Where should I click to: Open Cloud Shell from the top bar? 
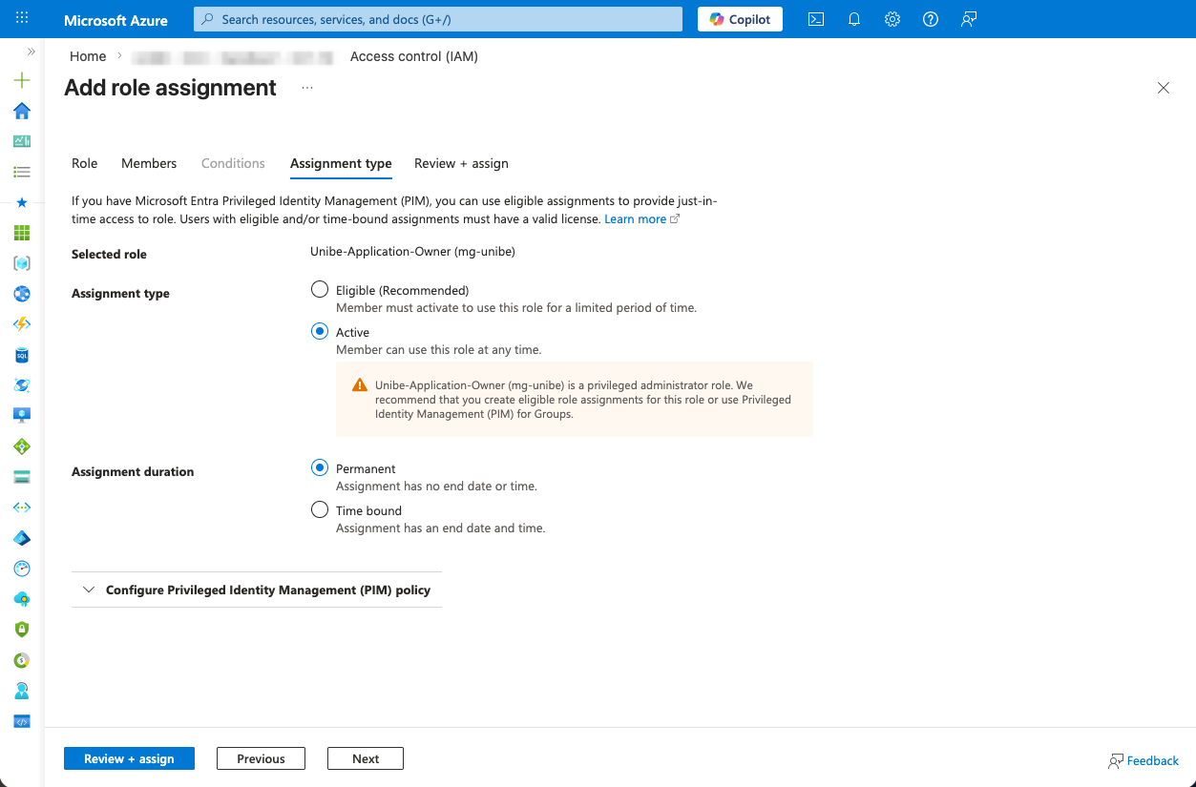[x=816, y=19]
